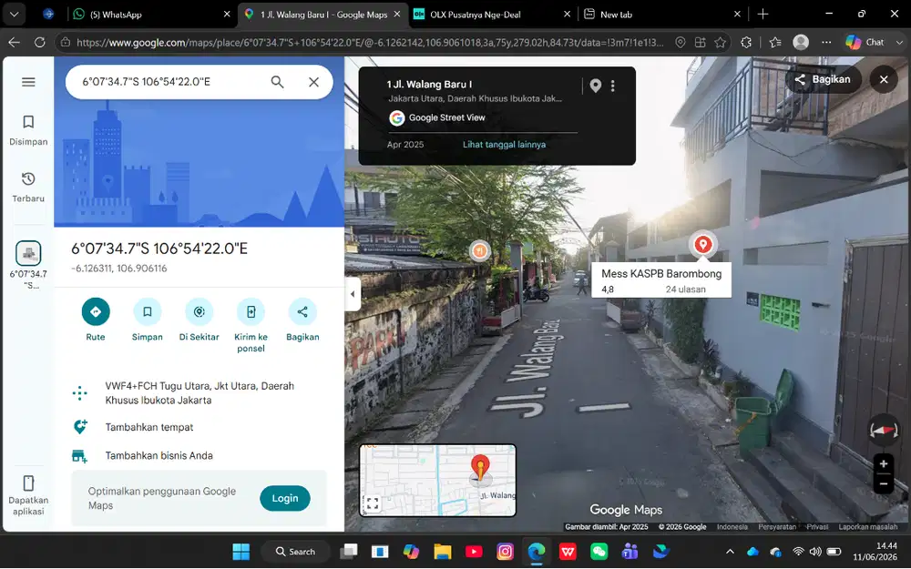Open the Copilot Chat button
Viewport: 911px width, 569px height.
865,43
